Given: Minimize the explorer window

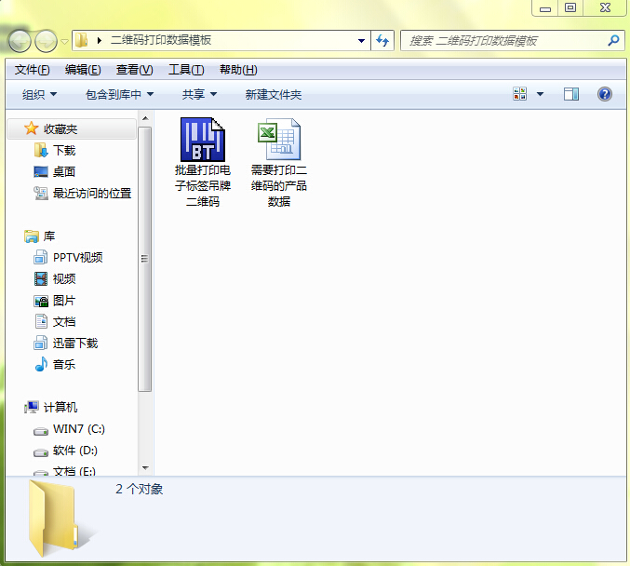Looking at the screenshot, I should click(x=544, y=8).
